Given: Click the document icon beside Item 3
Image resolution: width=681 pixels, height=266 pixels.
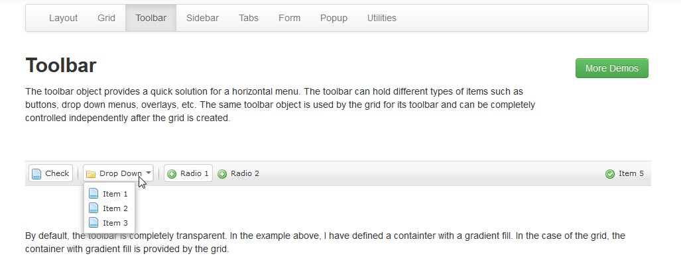Looking at the screenshot, I should click(x=93, y=223).
